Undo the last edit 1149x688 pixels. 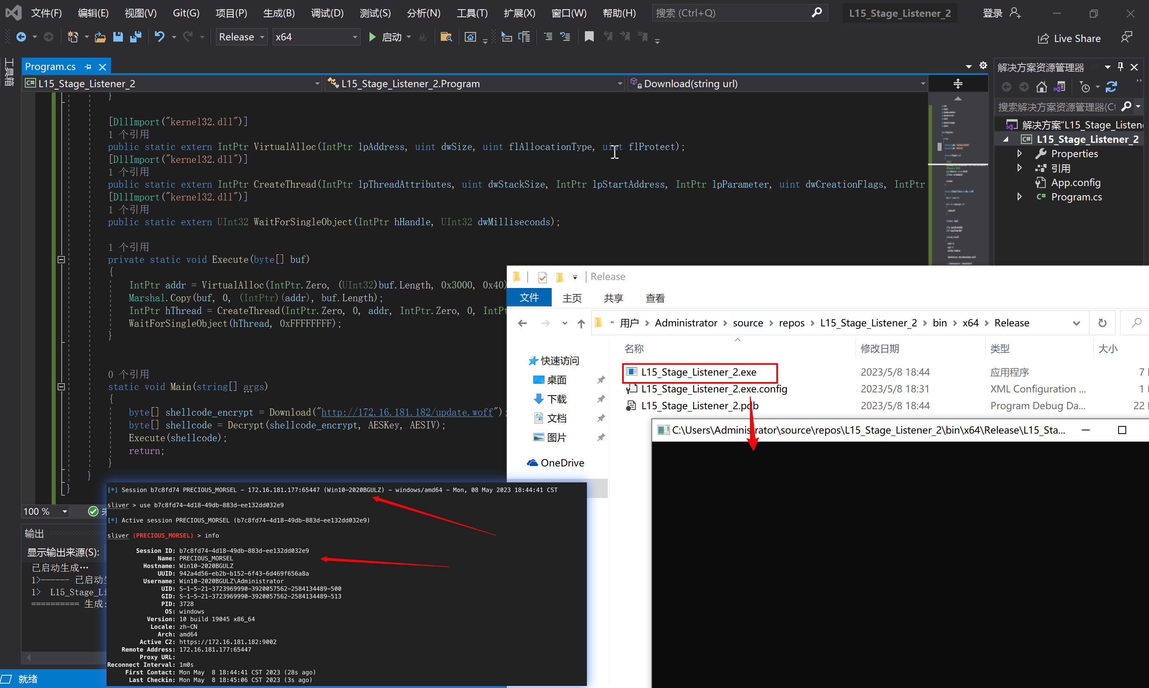coord(160,37)
